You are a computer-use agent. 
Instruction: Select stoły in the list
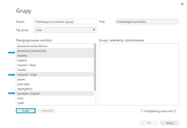pyautogui.click(x=21, y=98)
